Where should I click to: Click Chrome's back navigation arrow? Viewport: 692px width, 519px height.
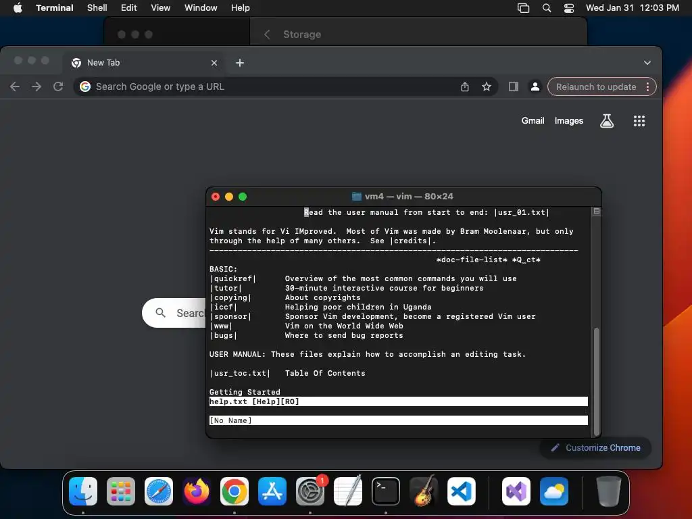15,86
